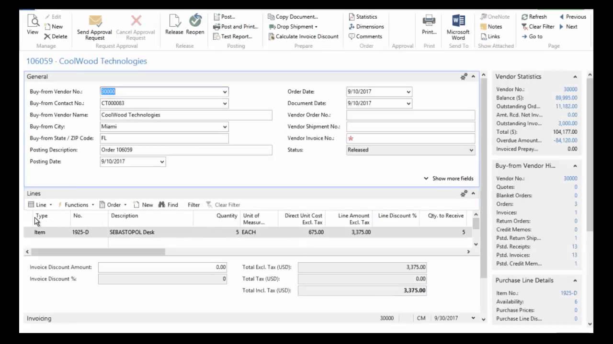Collapse Purchase Line Details FactBox

tap(575, 280)
